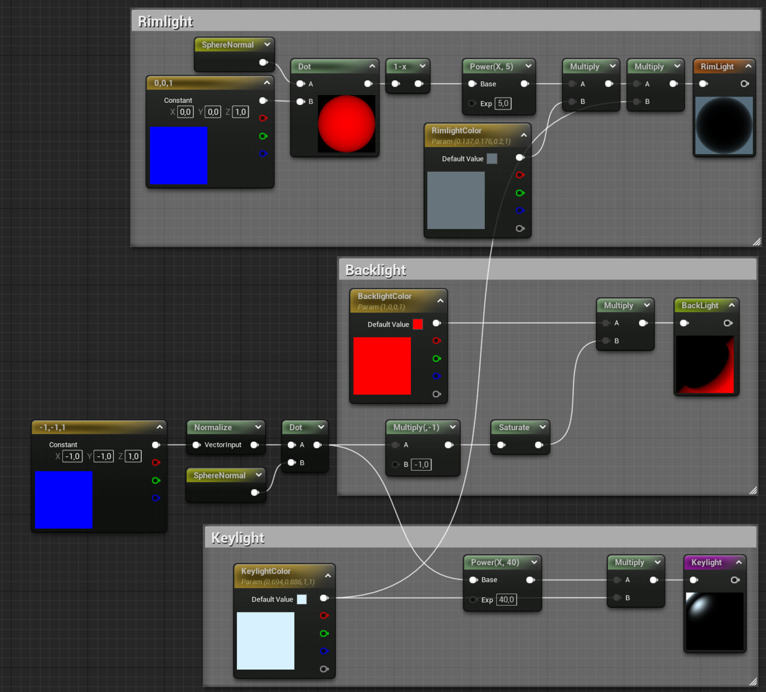Collapse the BacklightColor parameter node
Screen dimensions: 766x692
[440, 300]
